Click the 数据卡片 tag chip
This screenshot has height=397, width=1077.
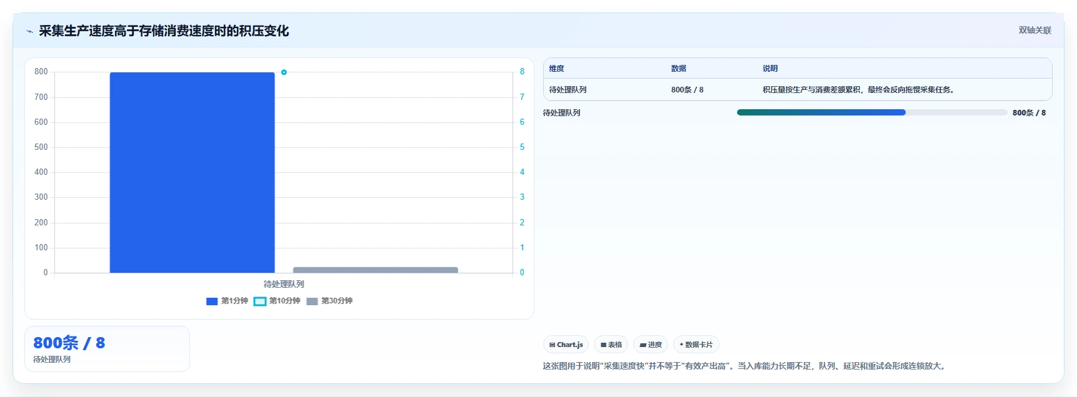click(x=696, y=345)
